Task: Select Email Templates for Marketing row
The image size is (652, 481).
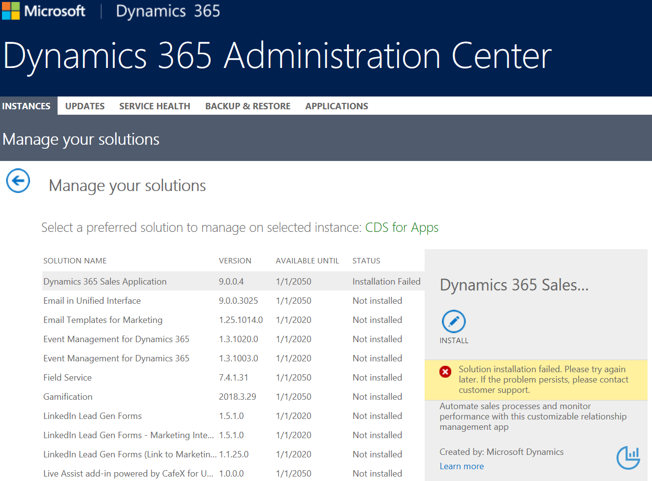Action: 103,320
